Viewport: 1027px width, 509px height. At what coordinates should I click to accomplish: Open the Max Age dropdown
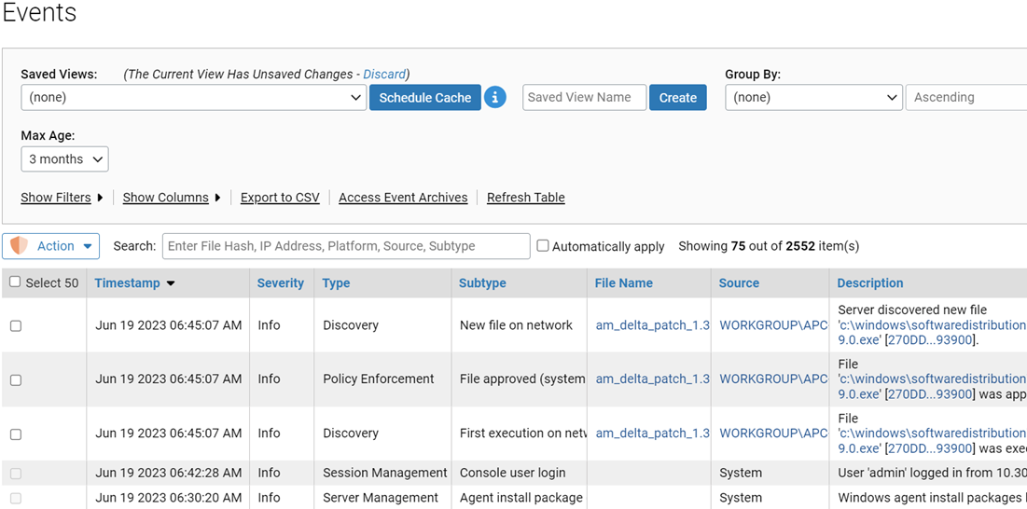(x=64, y=159)
